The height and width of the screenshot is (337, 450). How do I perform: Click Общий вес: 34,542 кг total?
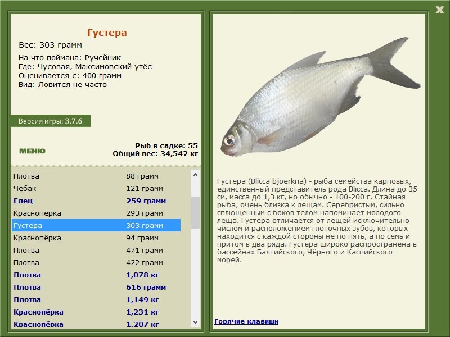[x=155, y=153]
